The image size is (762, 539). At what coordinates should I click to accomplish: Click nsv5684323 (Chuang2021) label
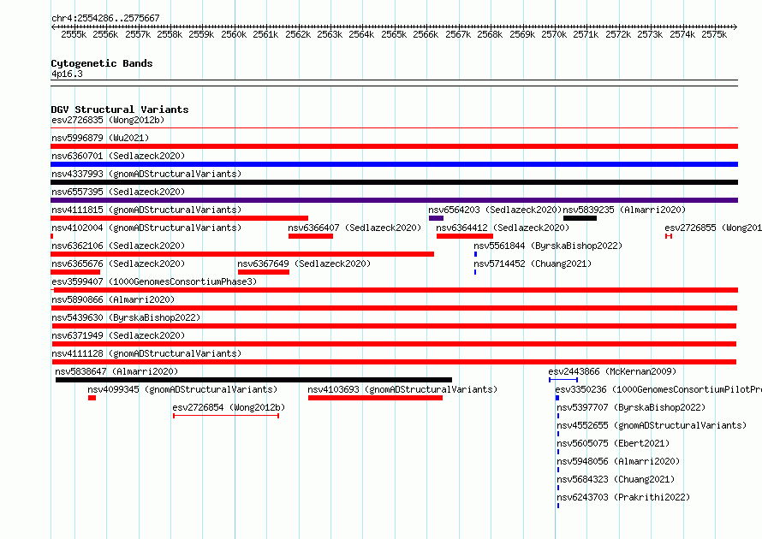pos(616,479)
